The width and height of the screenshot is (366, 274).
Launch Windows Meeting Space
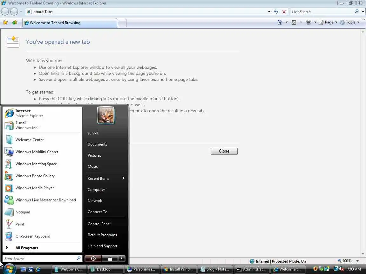tap(43, 164)
